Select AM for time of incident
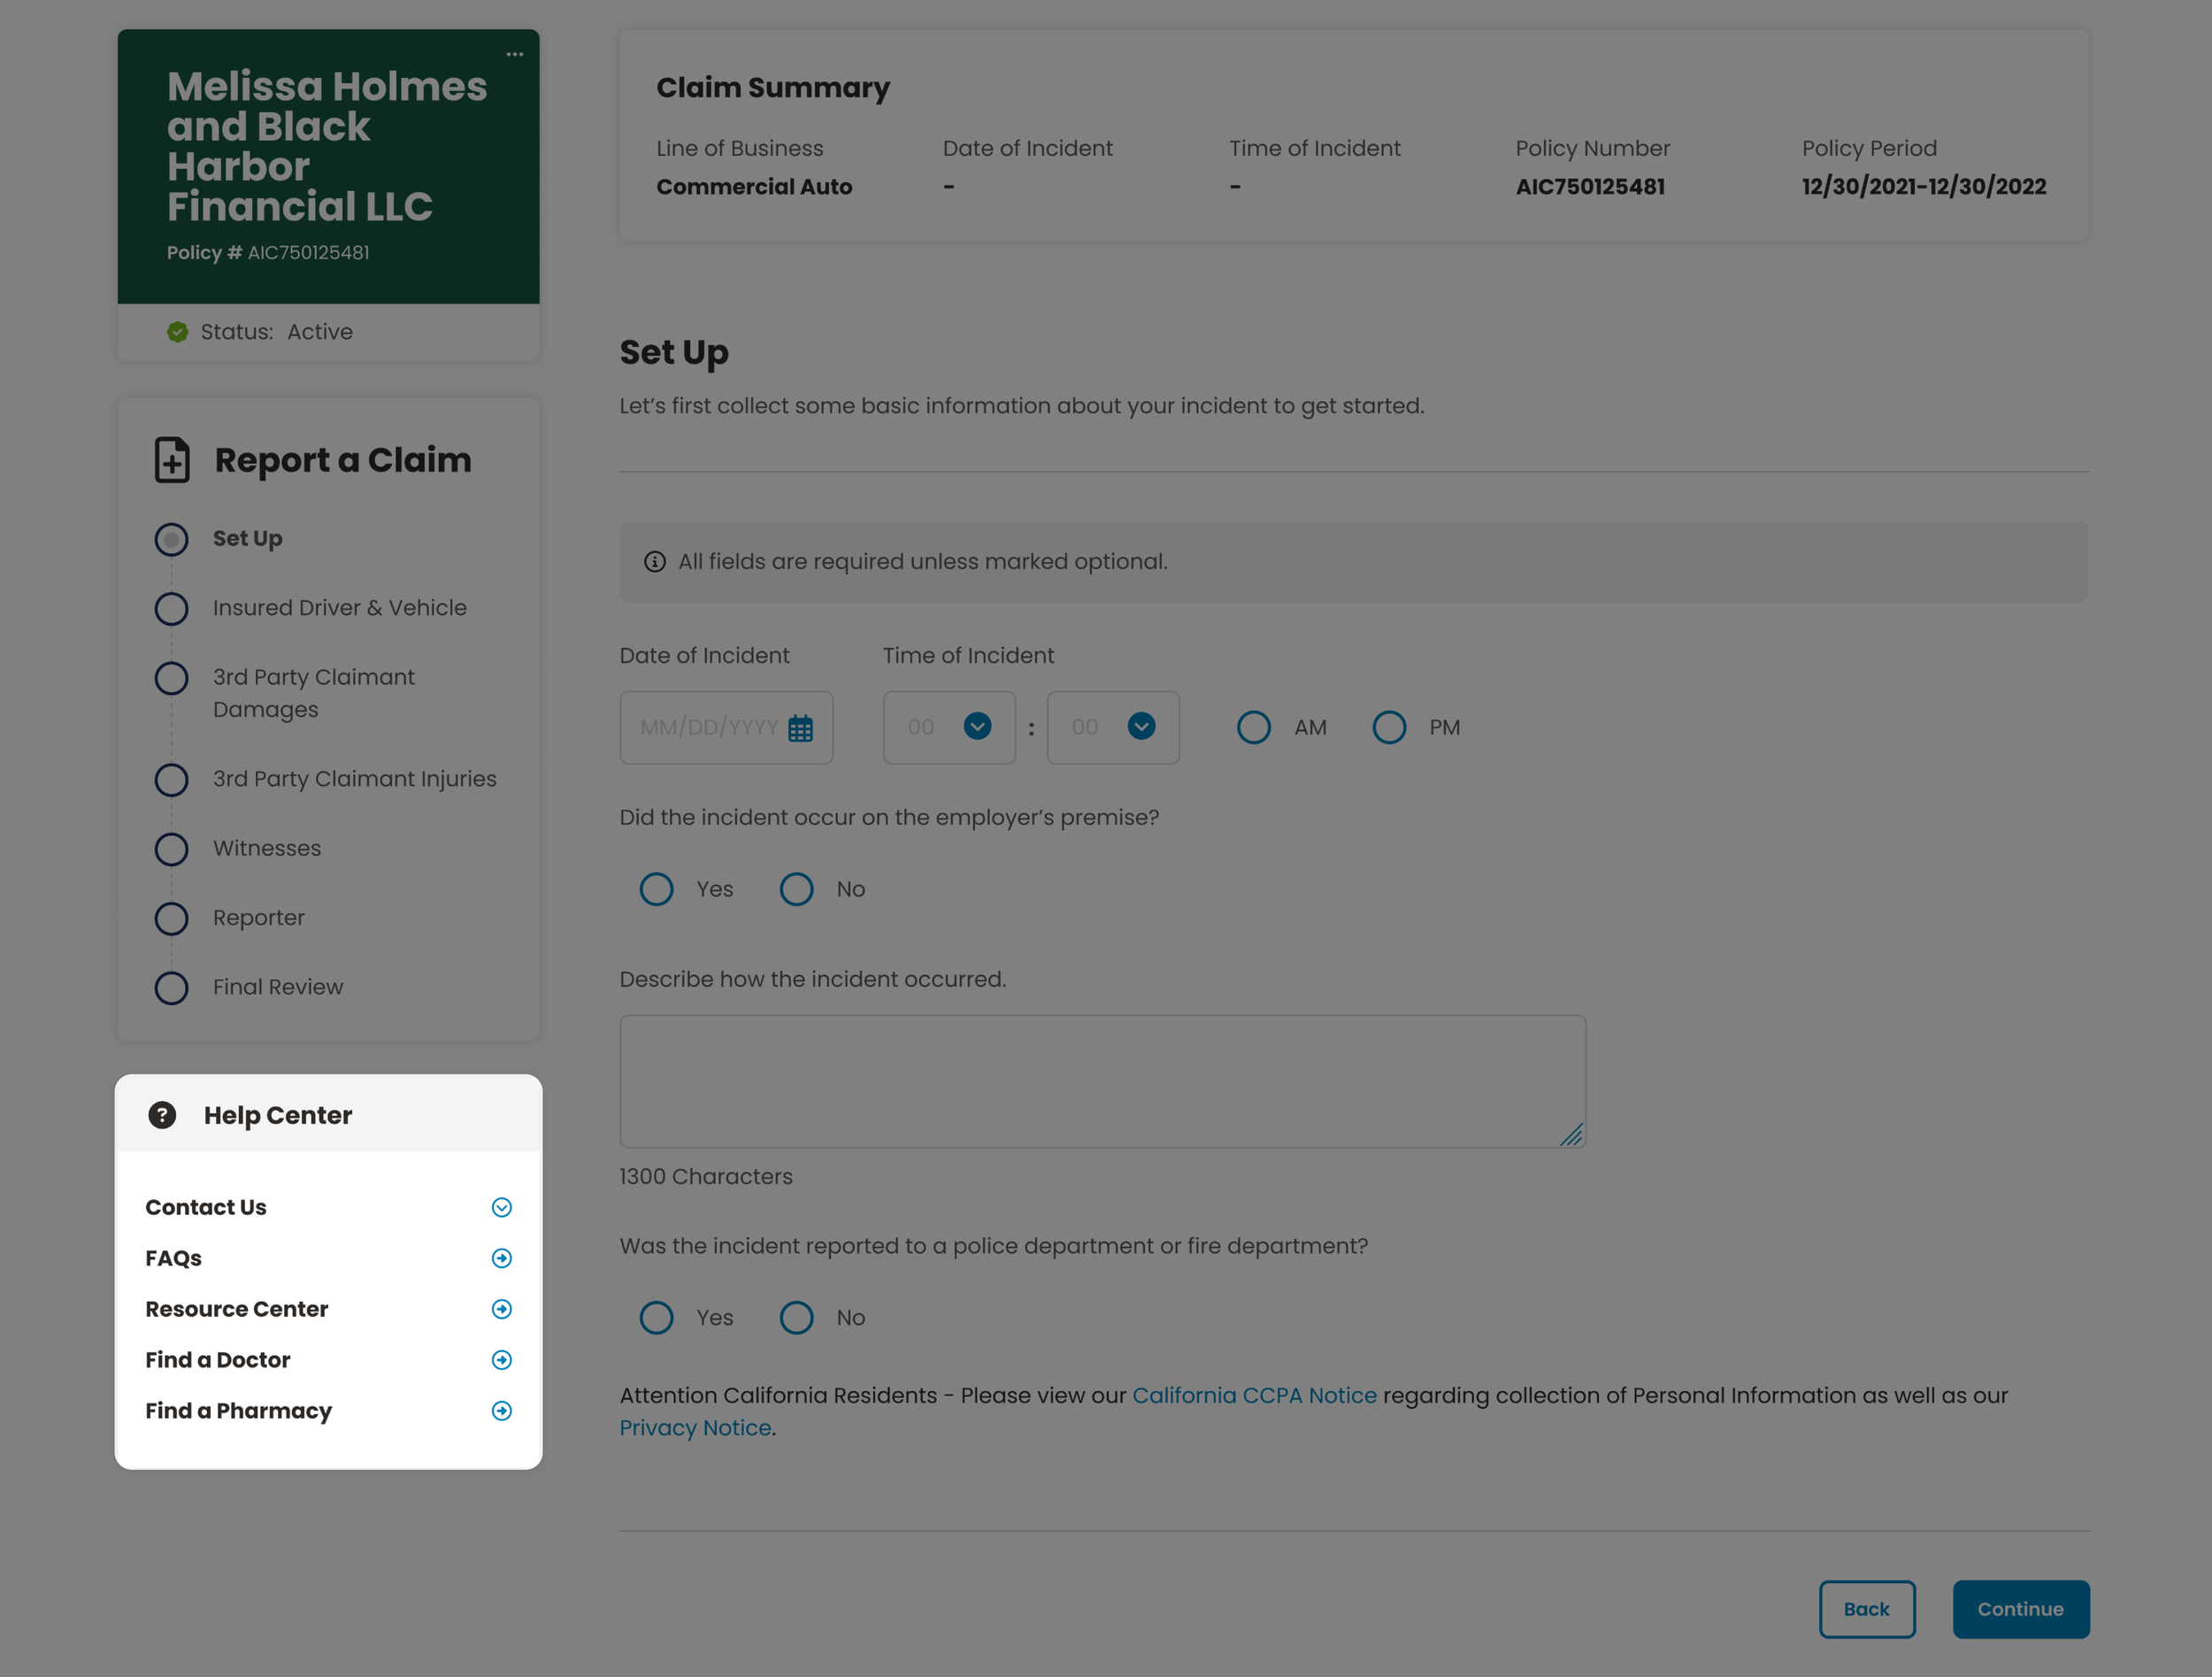Viewport: 2212px width, 1677px height. pos(1254,728)
